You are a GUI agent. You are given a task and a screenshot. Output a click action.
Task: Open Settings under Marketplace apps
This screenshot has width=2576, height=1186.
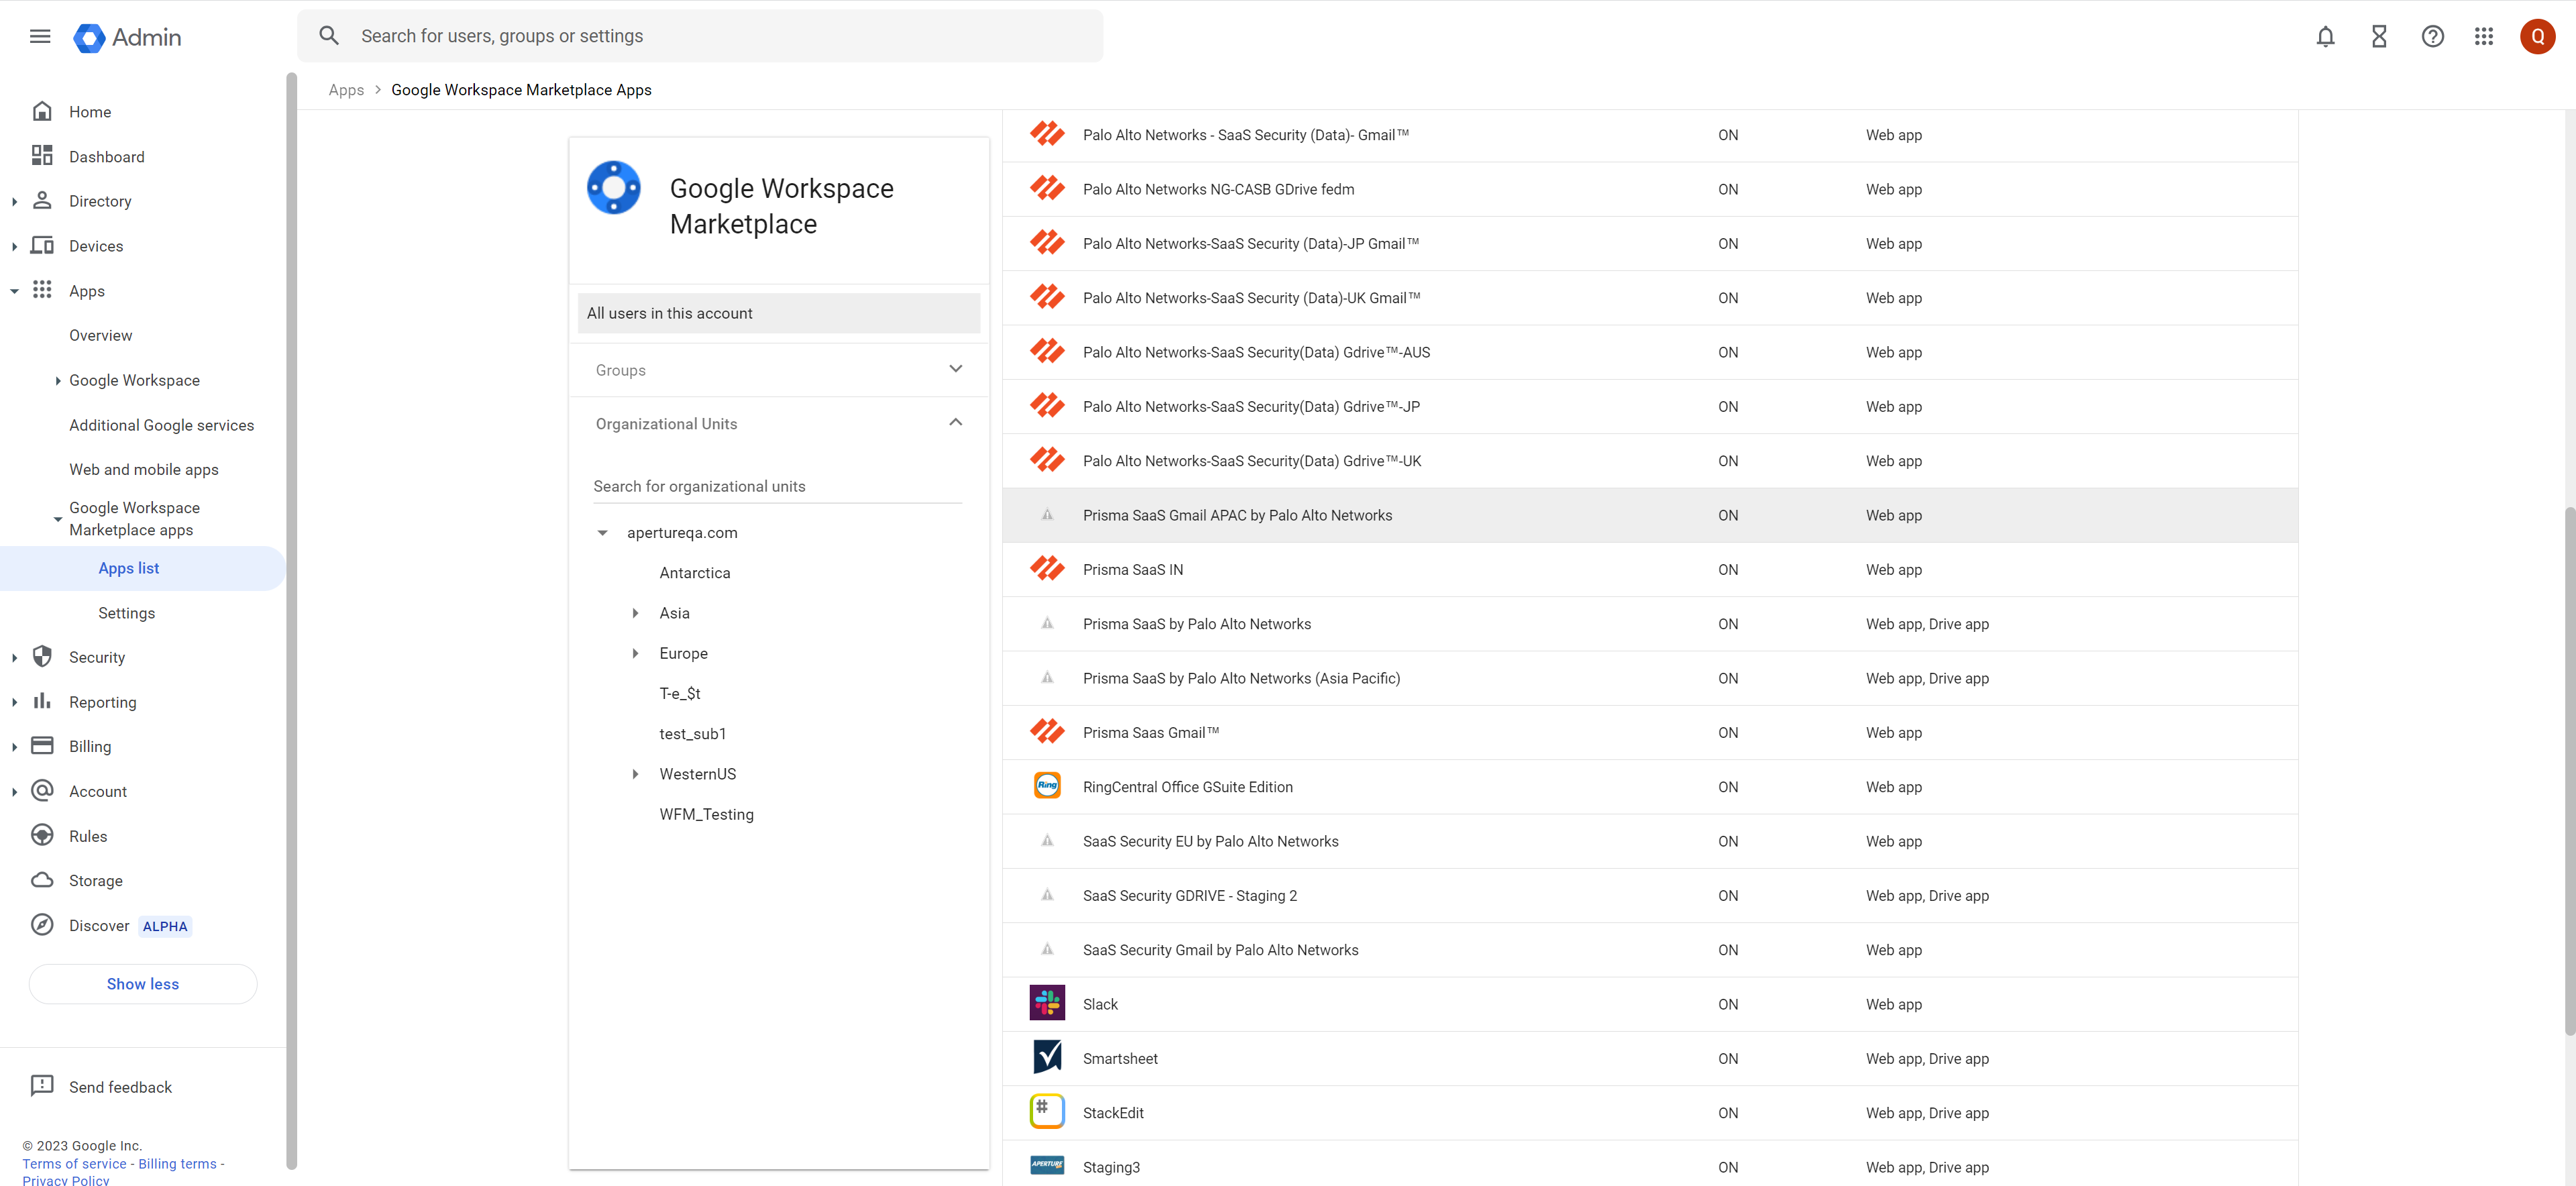tap(126, 613)
